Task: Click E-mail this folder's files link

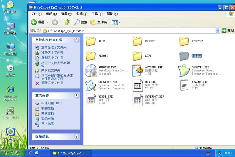Action: click(57, 77)
